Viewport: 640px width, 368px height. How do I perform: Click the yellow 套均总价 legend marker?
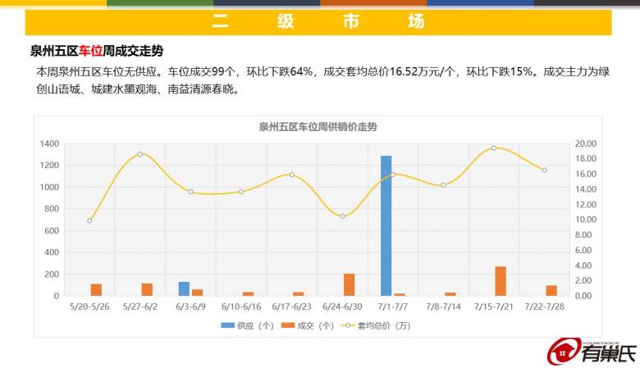[348, 325]
